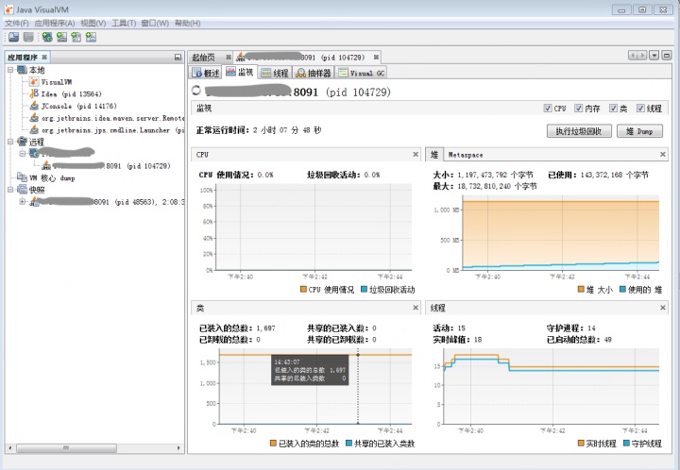Click the first green-plus add connection toolbar icon

tap(47, 37)
